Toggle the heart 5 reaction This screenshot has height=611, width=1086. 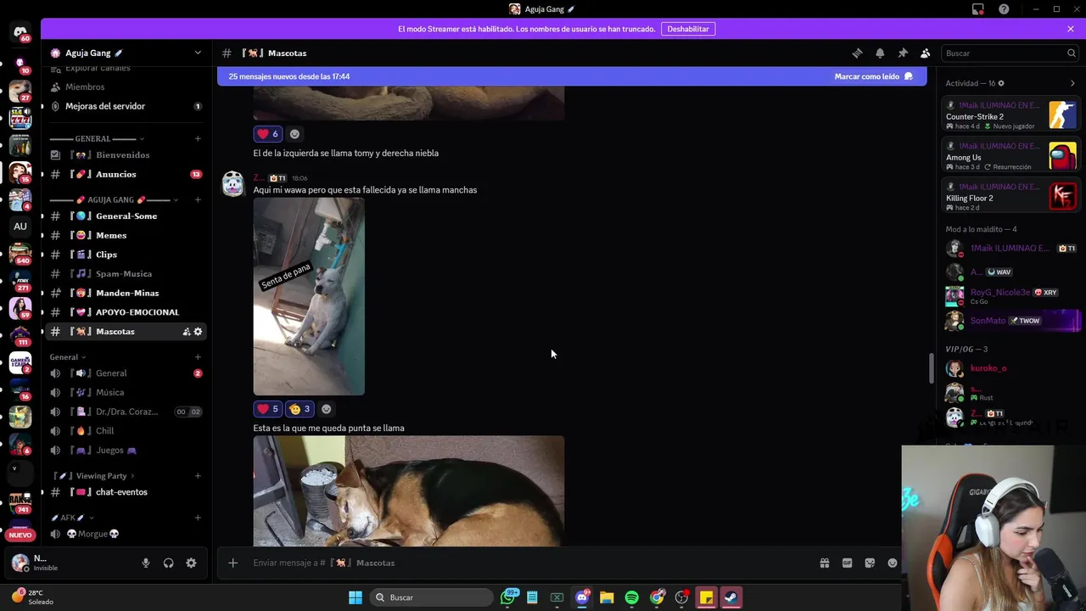click(268, 409)
